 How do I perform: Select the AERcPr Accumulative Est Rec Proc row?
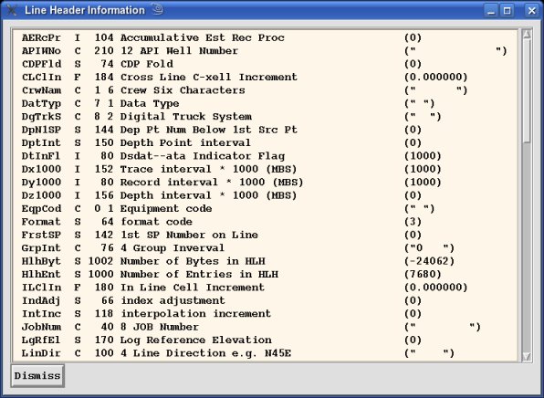coord(267,37)
